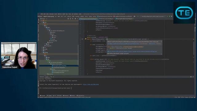Open the run configuration dropdown
This screenshot has height=111, width=197.
[153, 16]
